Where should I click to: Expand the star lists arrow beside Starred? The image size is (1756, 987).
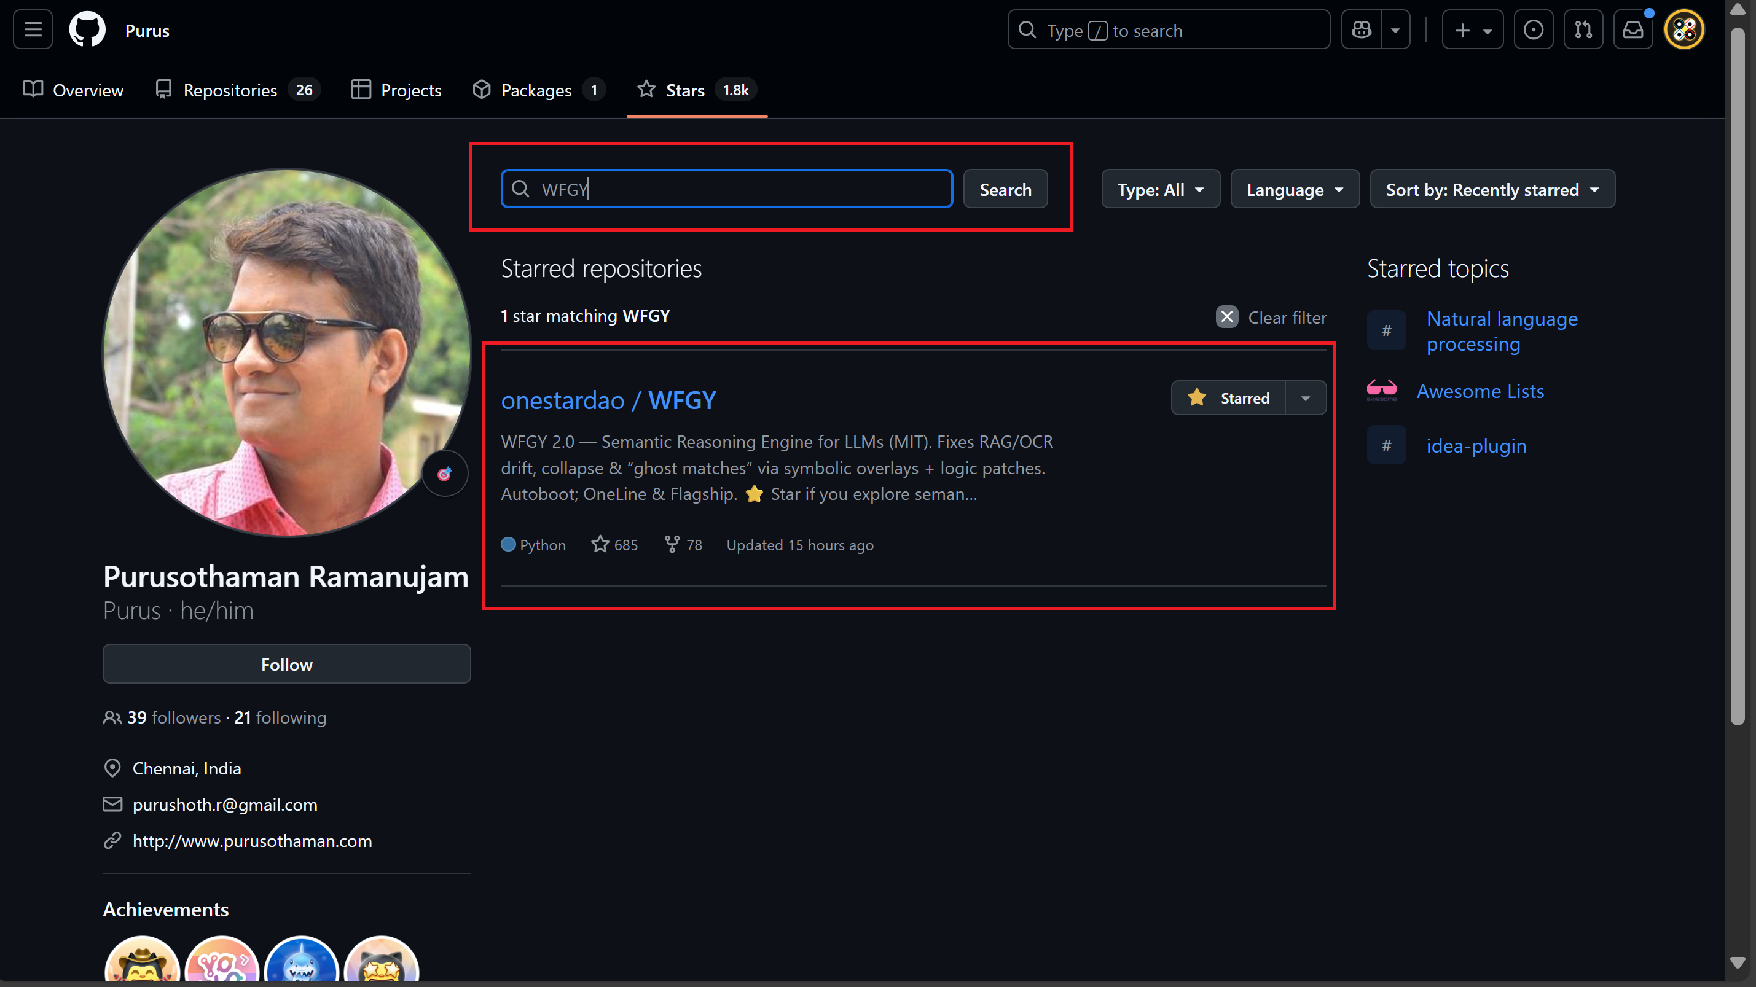coord(1306,398)
